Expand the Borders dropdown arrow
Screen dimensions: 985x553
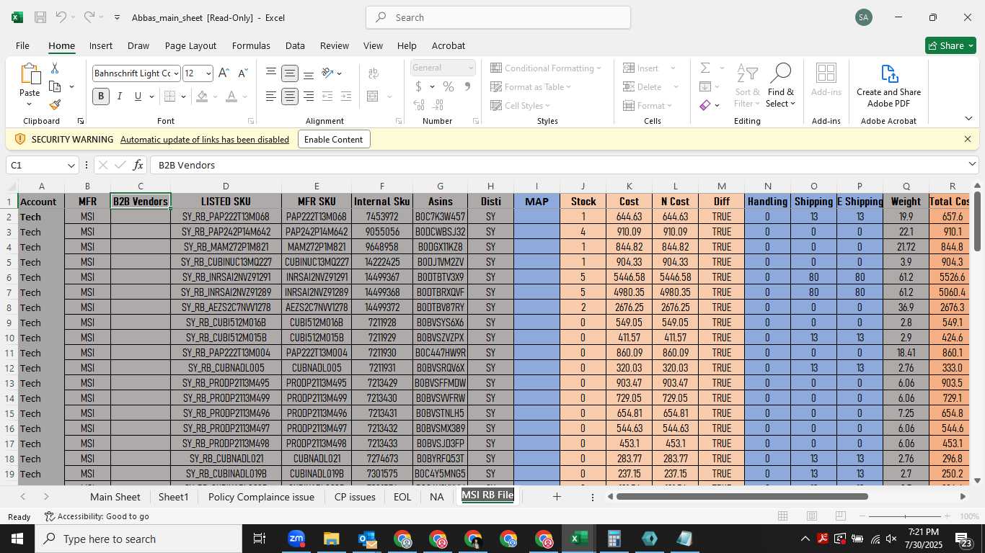tap(183, 96)
